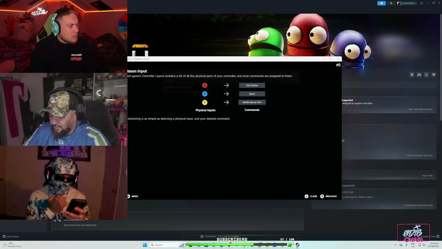The image size is (442, 249).
Task: Open Change My Screenshot Key link
Action: click(418, 205)
